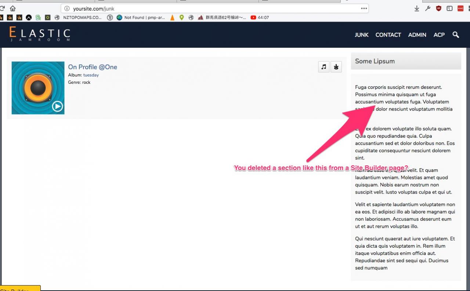Go to the CONTACT page
470x291 pixels.
click(x=388, y=35)
